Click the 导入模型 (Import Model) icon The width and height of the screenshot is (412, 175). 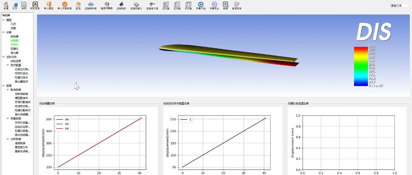(48, 5)
